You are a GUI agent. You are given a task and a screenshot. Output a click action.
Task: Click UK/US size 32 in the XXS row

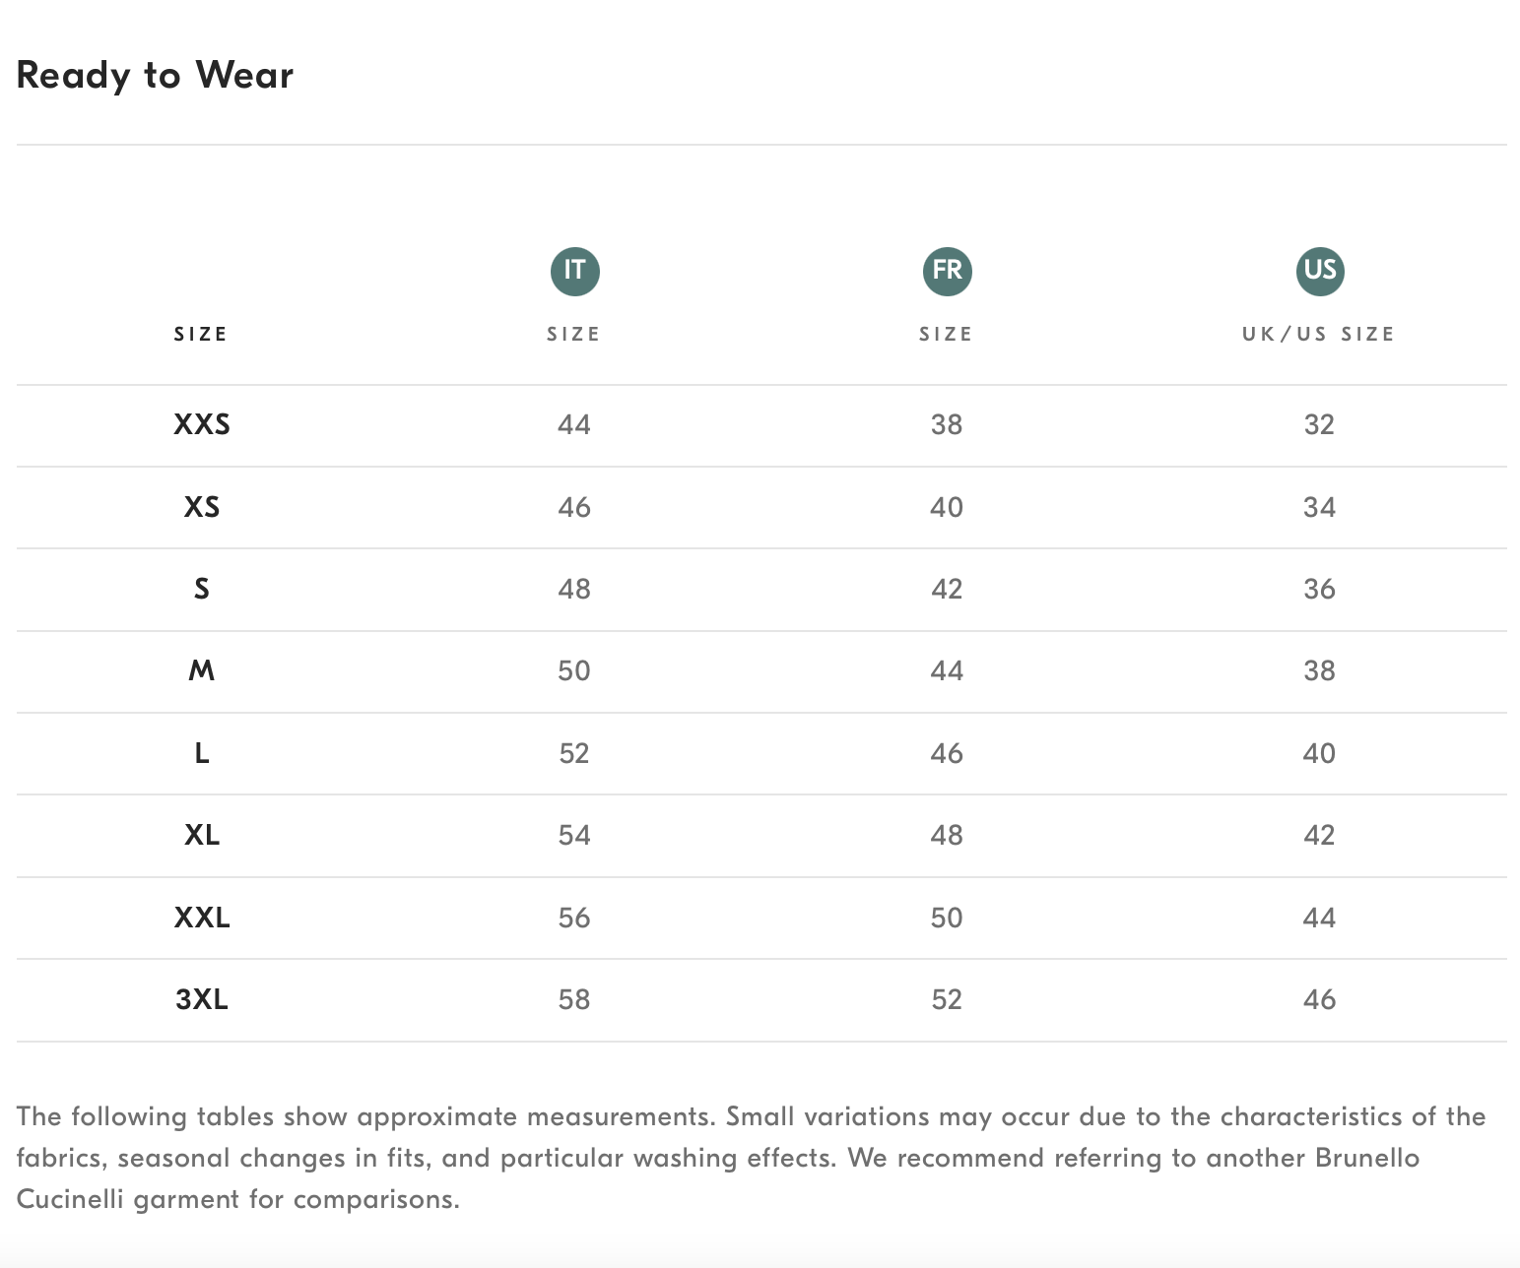(x=1319, y=424)
